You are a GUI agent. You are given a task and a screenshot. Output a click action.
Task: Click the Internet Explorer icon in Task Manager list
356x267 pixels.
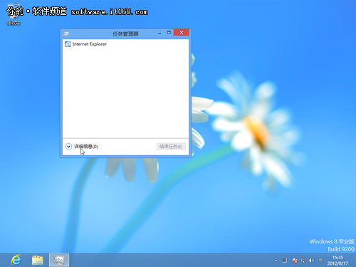point(68,44)
